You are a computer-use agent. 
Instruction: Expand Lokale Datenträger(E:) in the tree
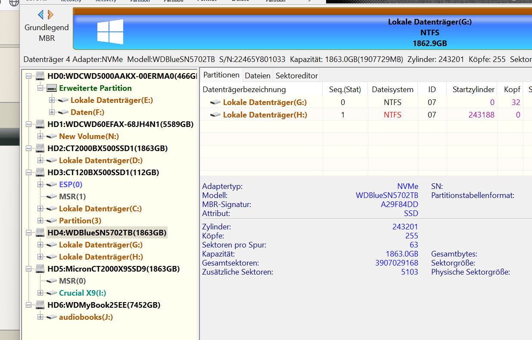(52, 100)
